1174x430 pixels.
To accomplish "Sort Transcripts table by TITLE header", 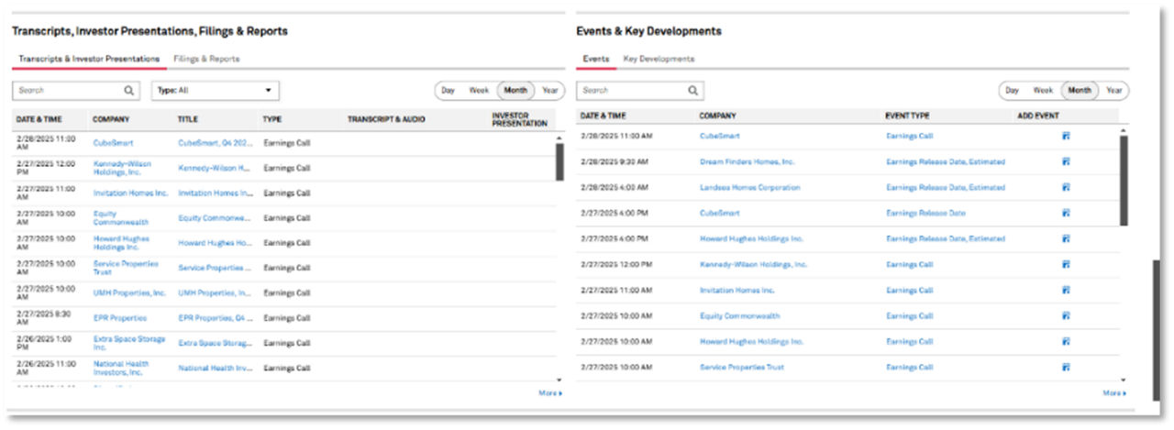I will (187, 119).
